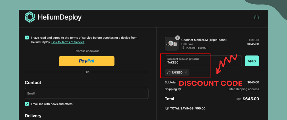287x120 pixels.
Task: Pay with the PayPal express button
Action: click(86, 61)
